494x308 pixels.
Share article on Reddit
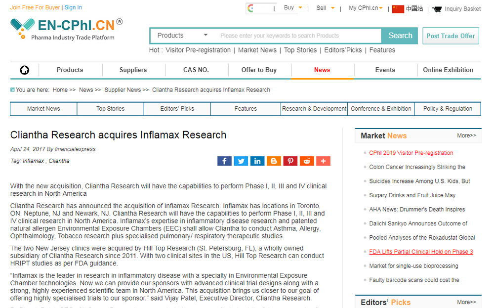pyautogui.click(x=307, y=161)
